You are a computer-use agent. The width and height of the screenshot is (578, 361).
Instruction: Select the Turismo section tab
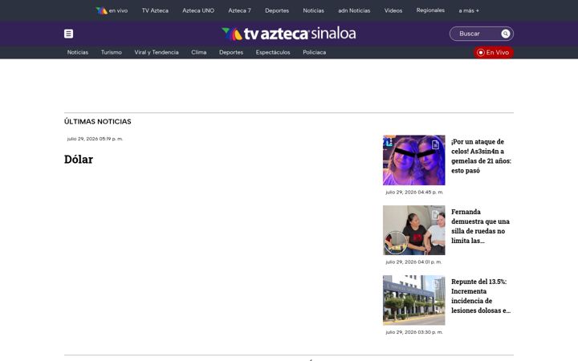click(112, 52)
